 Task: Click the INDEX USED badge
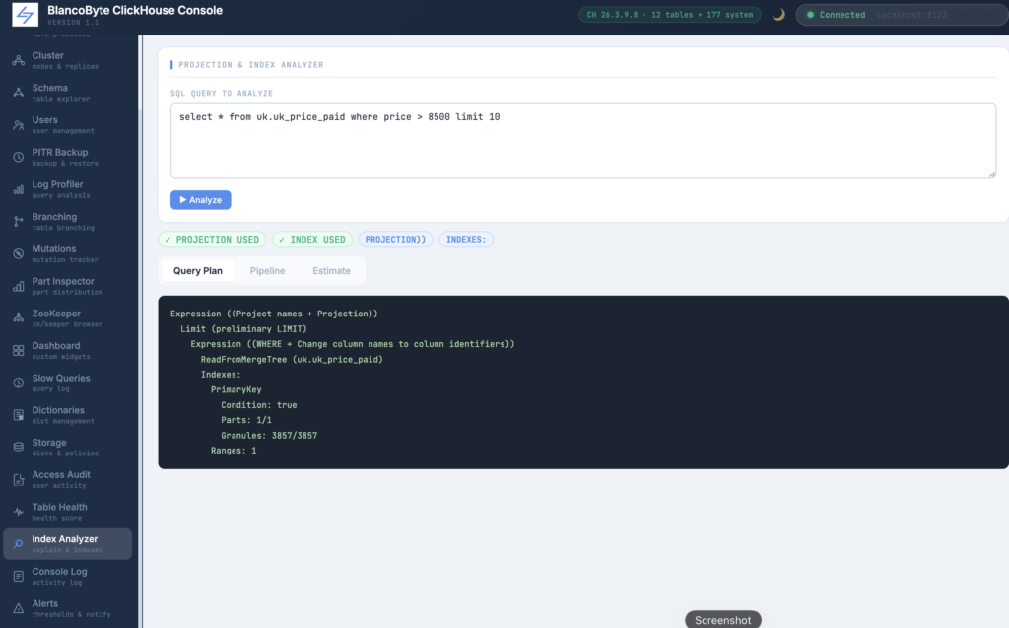[x=312, y=239]
